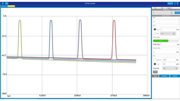The image size is (180, 101).
Task: Click the DisCtrl button
Action: click(x=170, y=3)
